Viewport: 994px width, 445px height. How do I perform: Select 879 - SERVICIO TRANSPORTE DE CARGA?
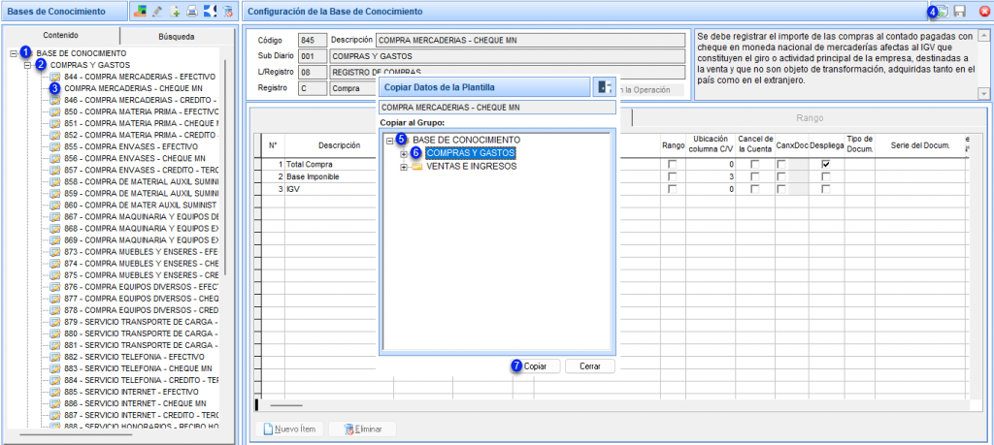tap(141, 322)
